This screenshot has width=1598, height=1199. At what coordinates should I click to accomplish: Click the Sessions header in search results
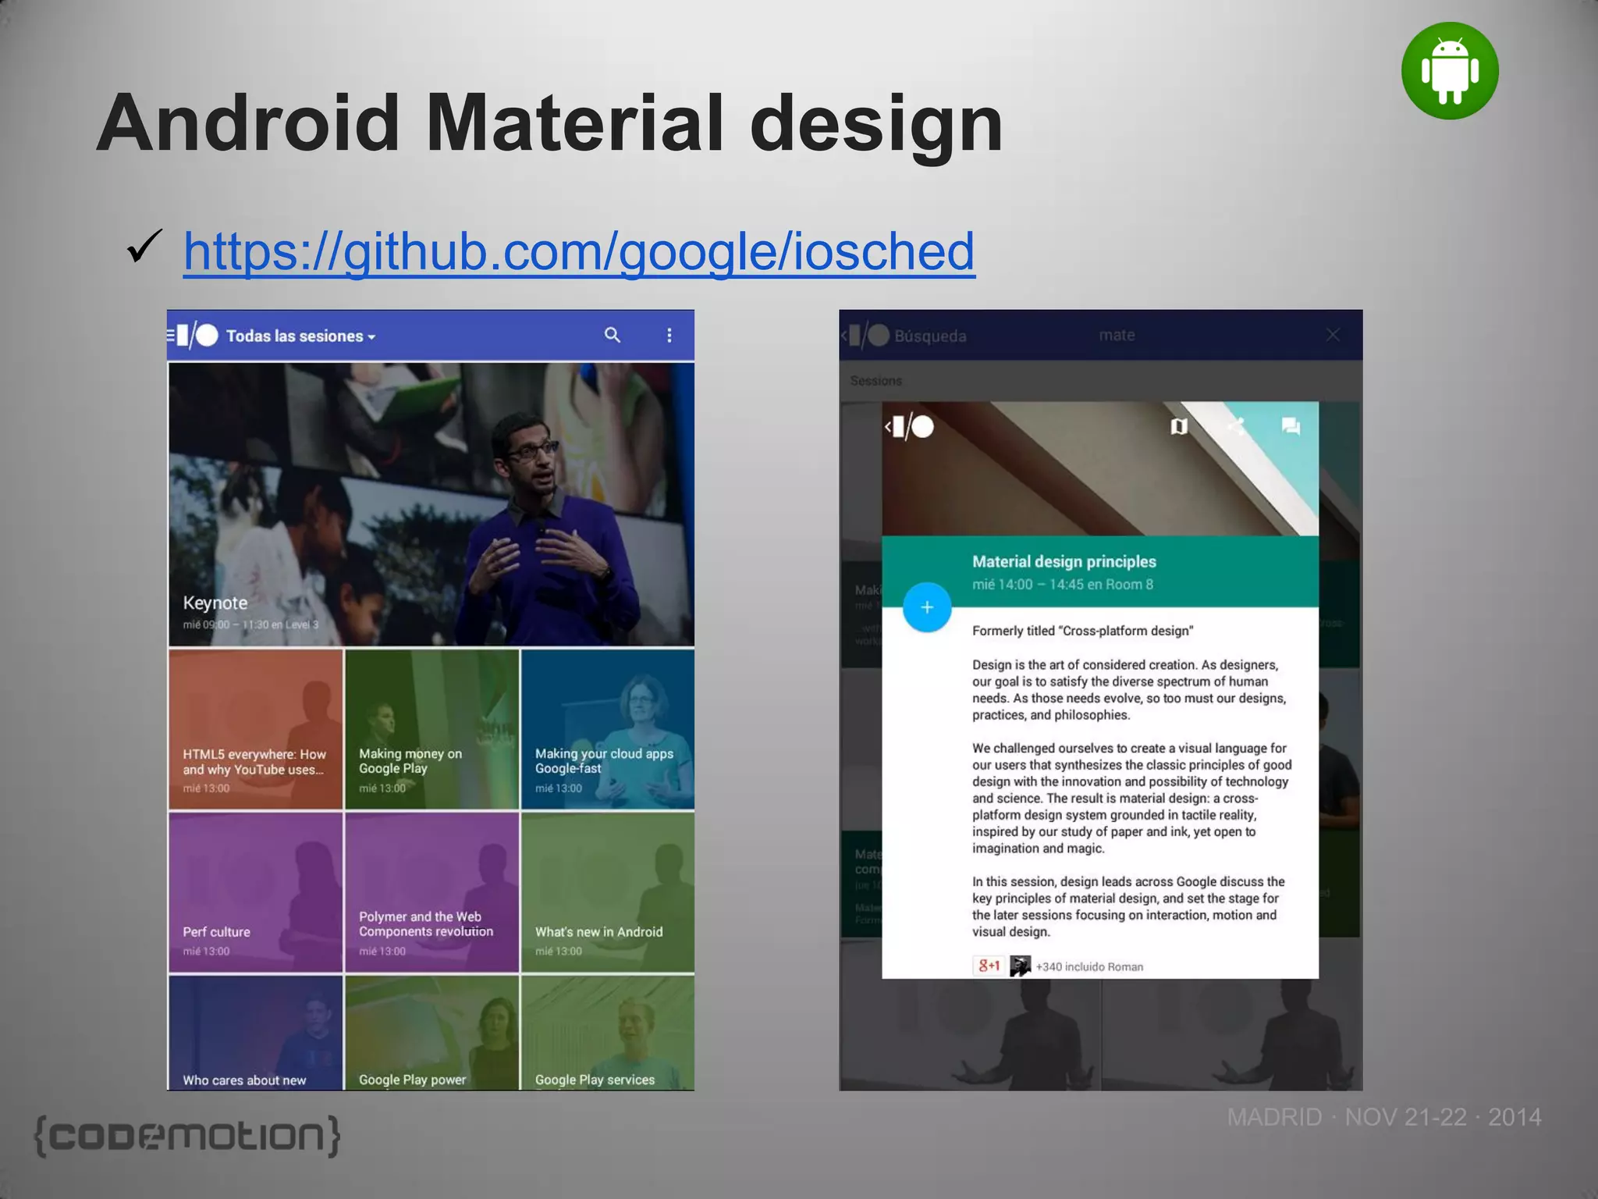(x=876, y=381)
